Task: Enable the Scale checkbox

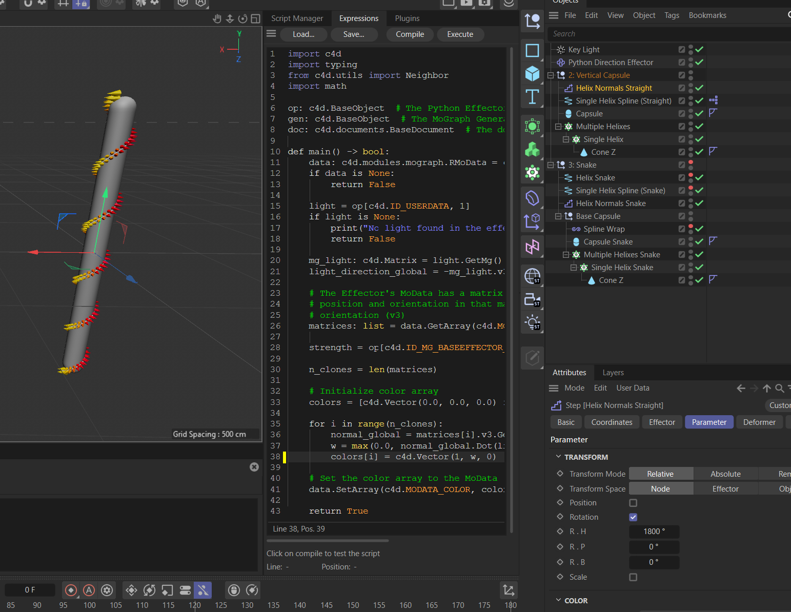Action: pyautogui.click(x=633, y=577)
